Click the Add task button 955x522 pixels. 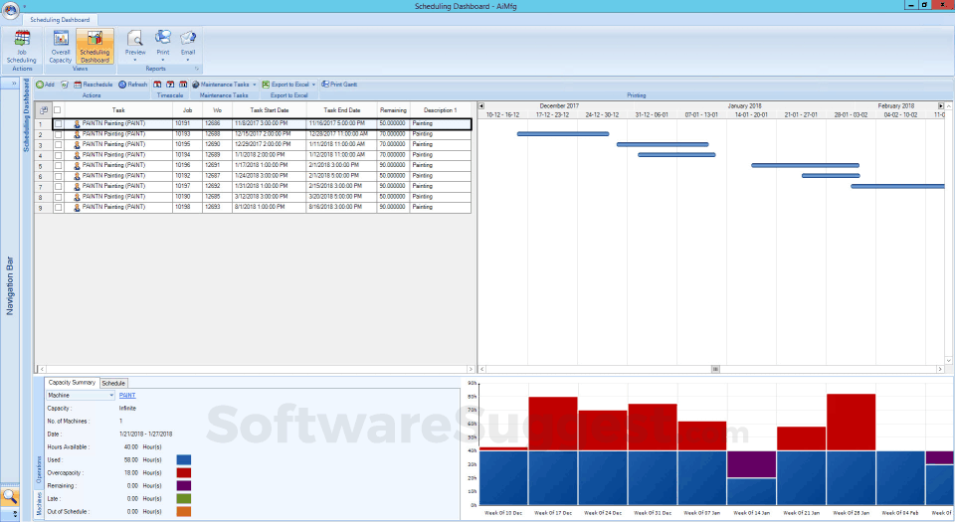click(x=45, y=85)
